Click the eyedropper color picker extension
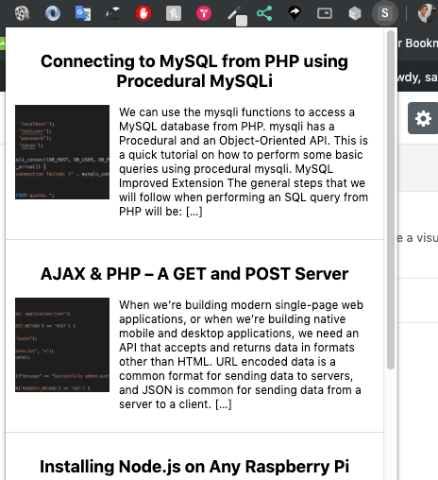Screen dimensions: 438x480 (x=237, y=15)
